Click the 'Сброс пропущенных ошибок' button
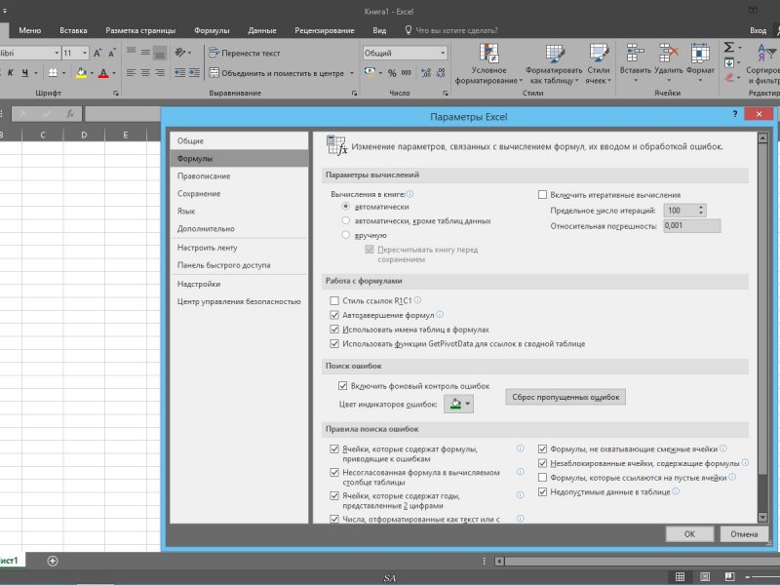This screenshot has height=585, width=780. (565, 397)
